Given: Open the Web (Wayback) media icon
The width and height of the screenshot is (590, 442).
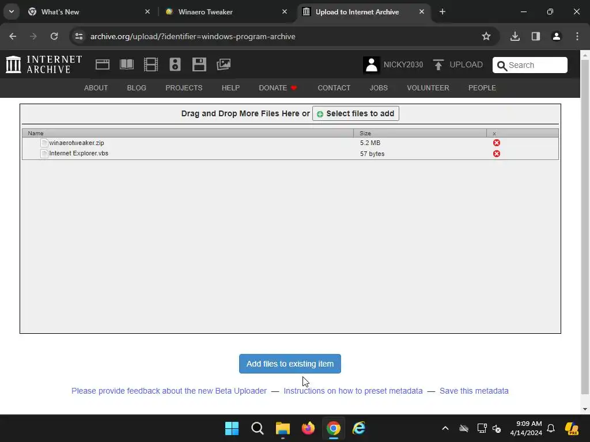Looking at the screenshot, I should (x=103, y=64).
